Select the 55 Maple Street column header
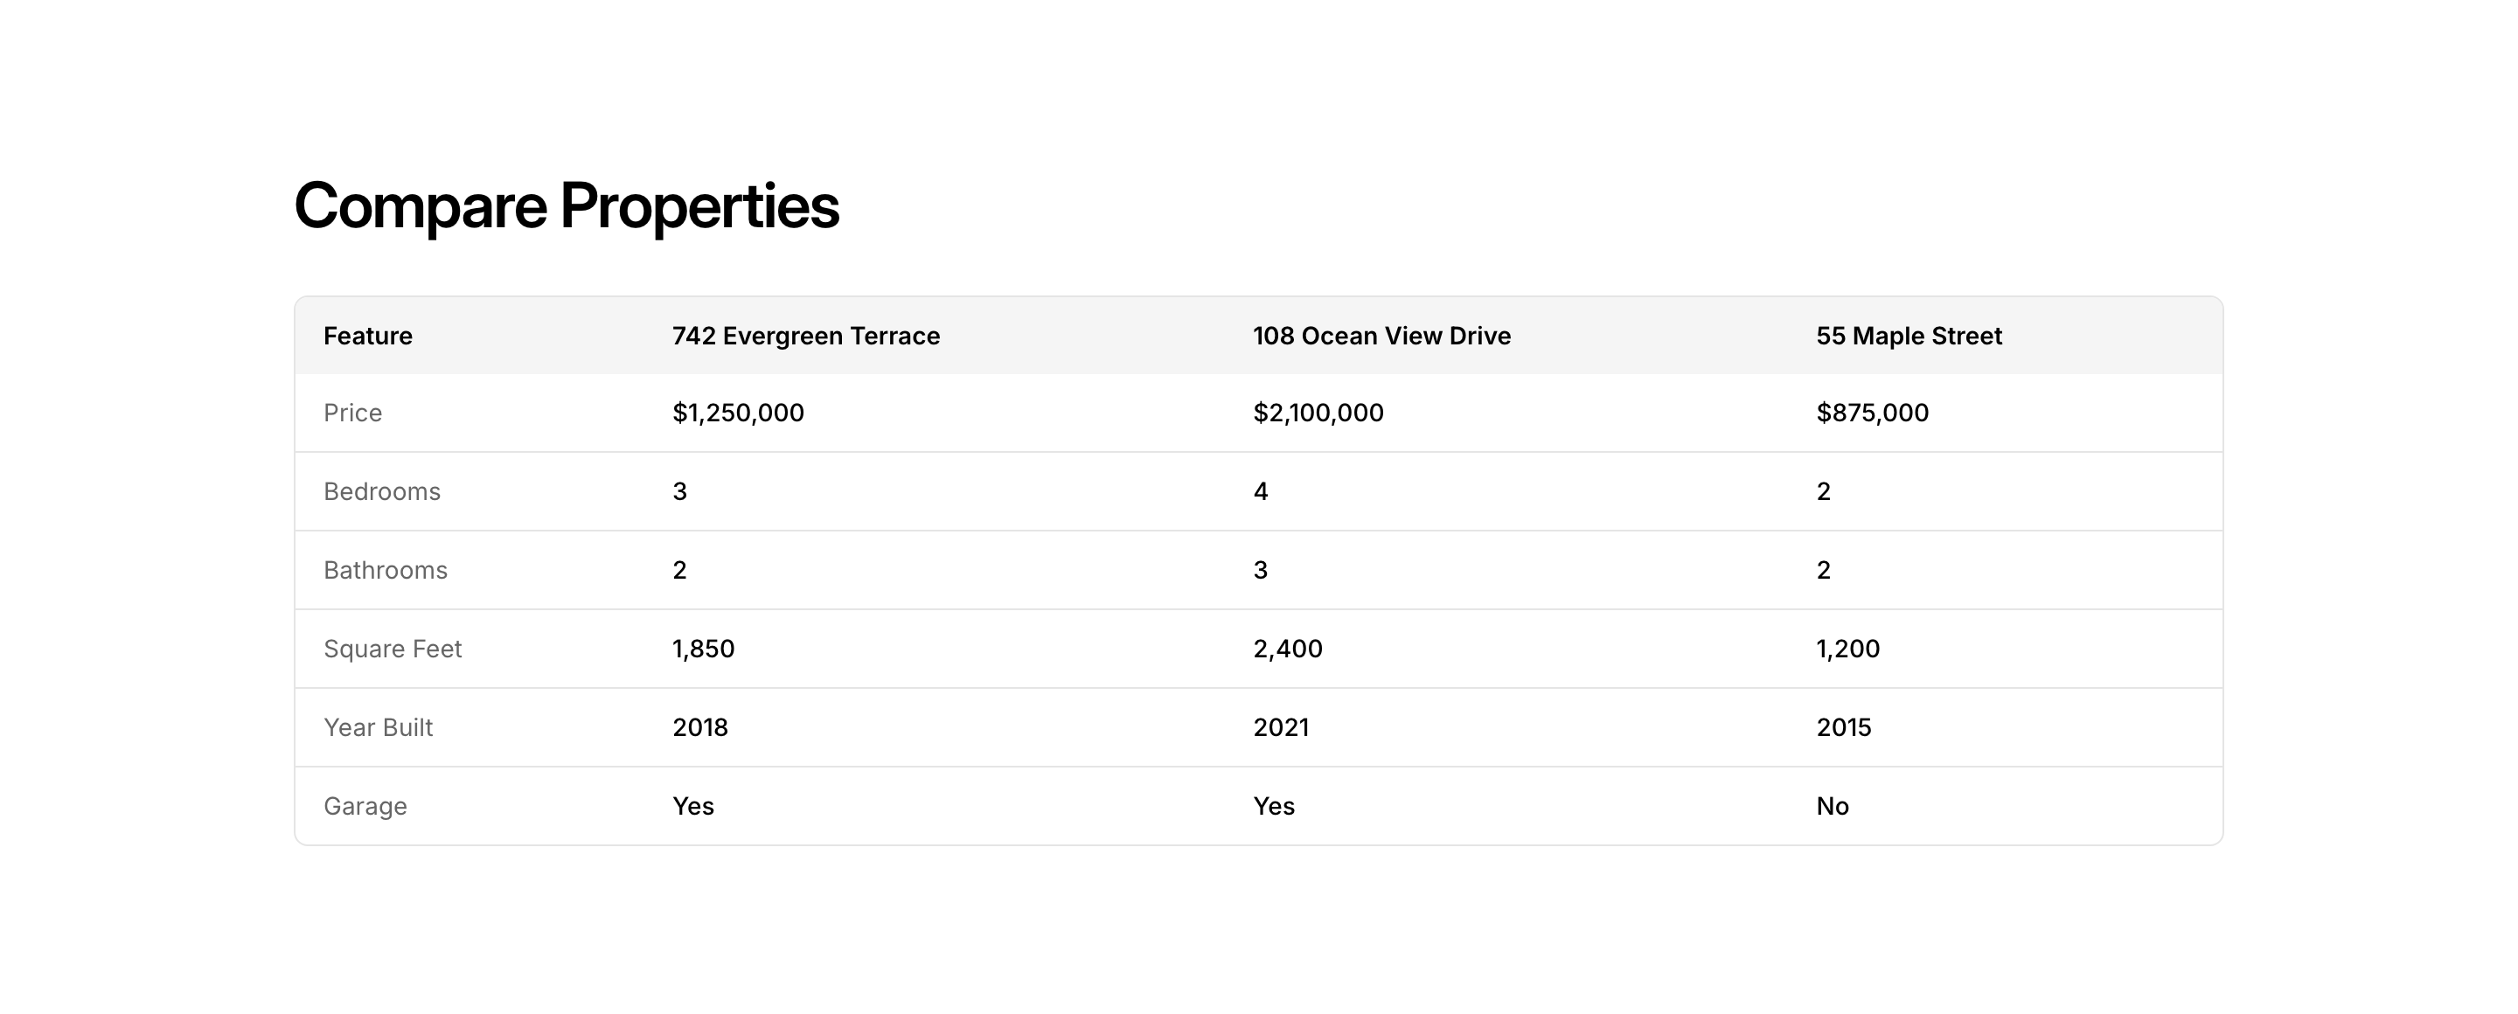The width and height of the screenshot is (2518, 1014). coord(1908,336)
